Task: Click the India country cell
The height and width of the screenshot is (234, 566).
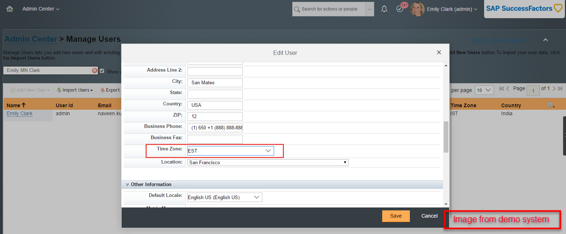Action: click(507, 113)
